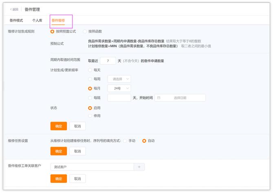This screenshot has width=273, height=193.
Task: Select the 每周 frequency radio button
Action: [90, 79]
